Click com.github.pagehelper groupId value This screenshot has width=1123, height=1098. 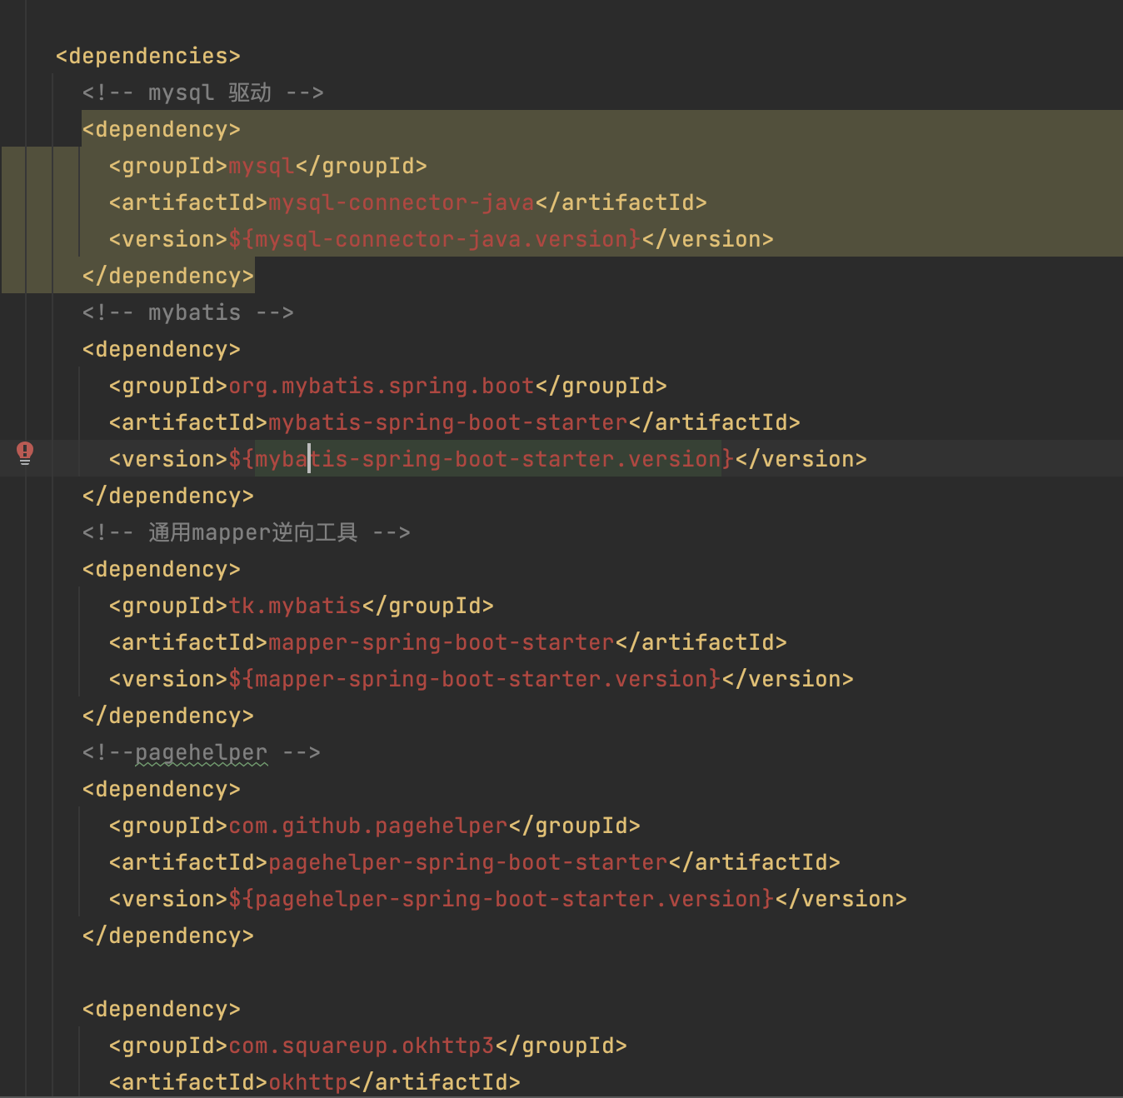pos(368,826)
